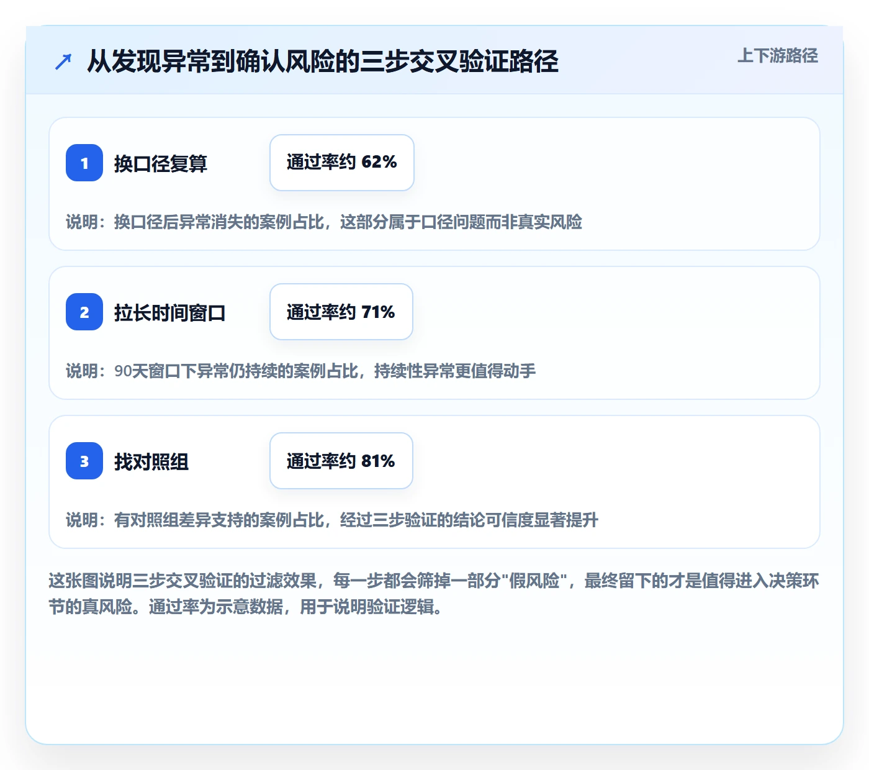This screenshot has width=869, height=770.
Task: Click the arrow icon beside the title
Action: (63, 61)
